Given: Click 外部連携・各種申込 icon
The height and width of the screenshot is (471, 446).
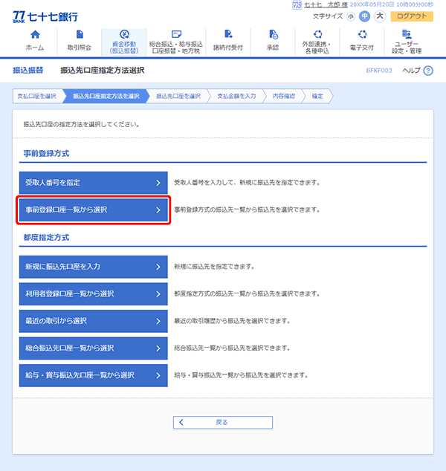Looking at the screenshot, I should point(317,35).
